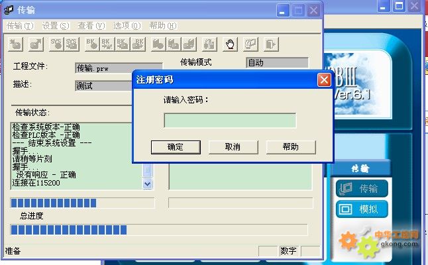
Task: Open the 传输 (Transfer) menu
Action: click(19, 26)
